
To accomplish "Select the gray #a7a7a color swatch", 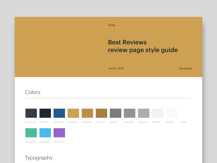I will pos(116,113).
